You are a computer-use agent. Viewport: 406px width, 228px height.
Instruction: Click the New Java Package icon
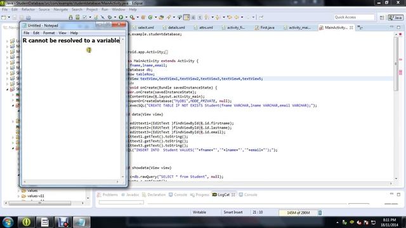coord(143,17)
